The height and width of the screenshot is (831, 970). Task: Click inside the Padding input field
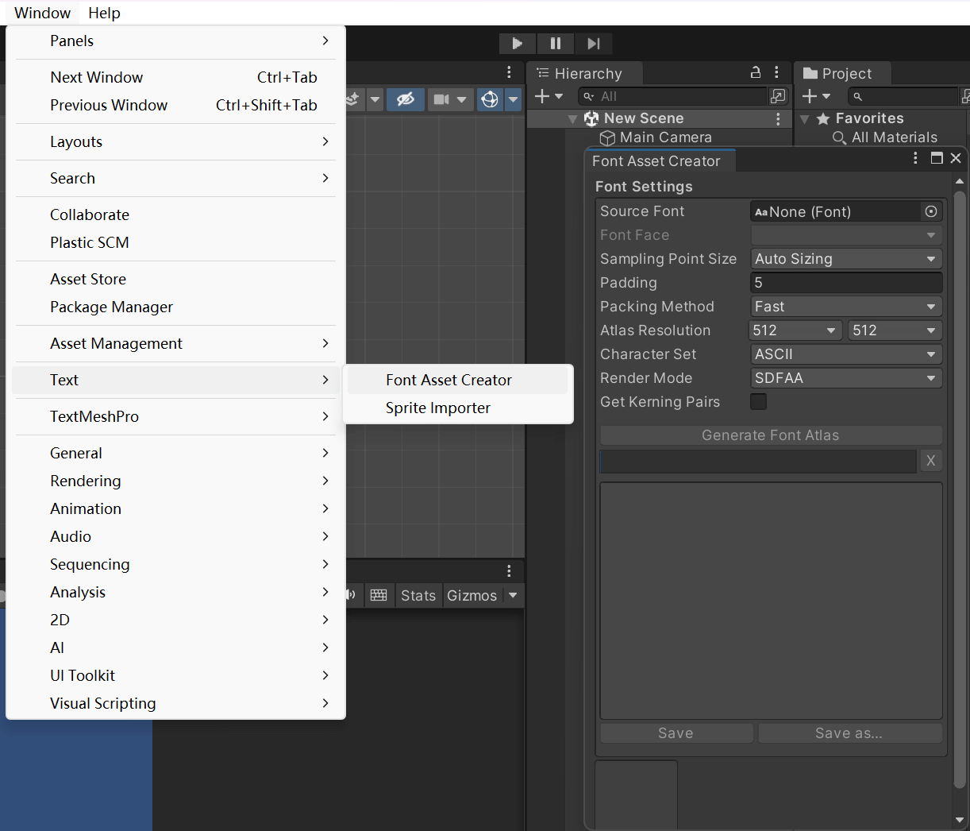point(845,282)
